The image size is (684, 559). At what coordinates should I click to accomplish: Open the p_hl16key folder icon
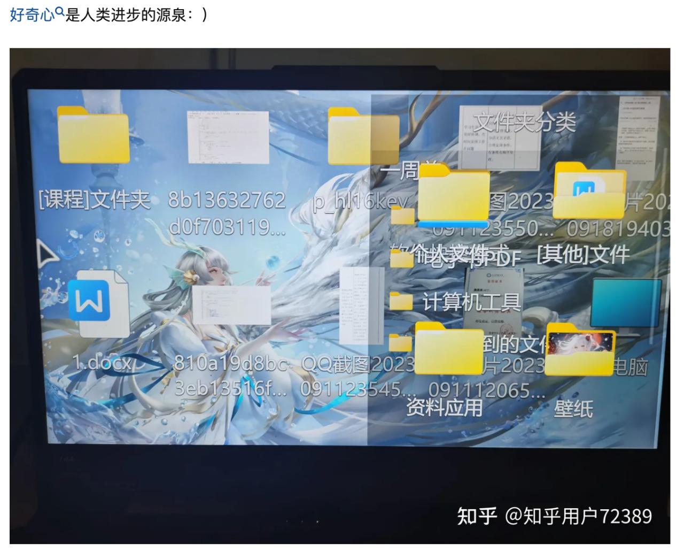coord(362,136)
